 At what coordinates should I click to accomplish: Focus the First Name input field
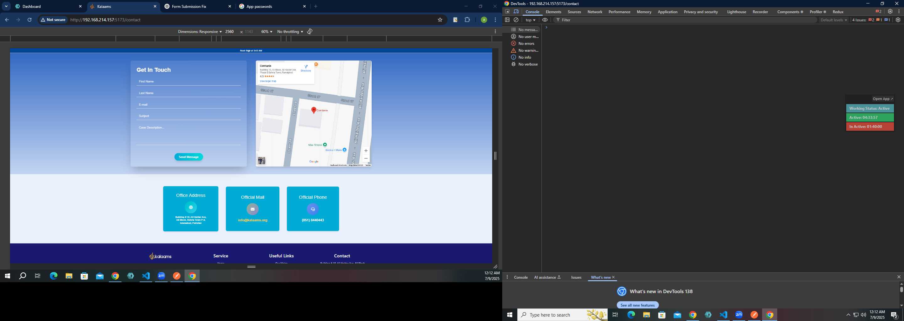pyautogui.click(x=189, y=82)
